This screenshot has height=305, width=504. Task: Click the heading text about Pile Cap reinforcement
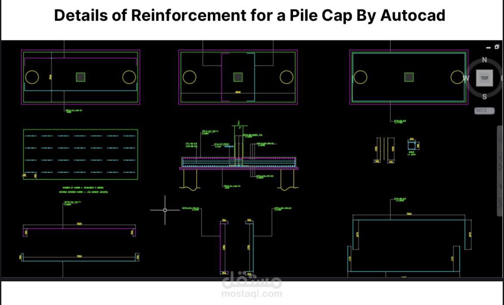(249, 15)
